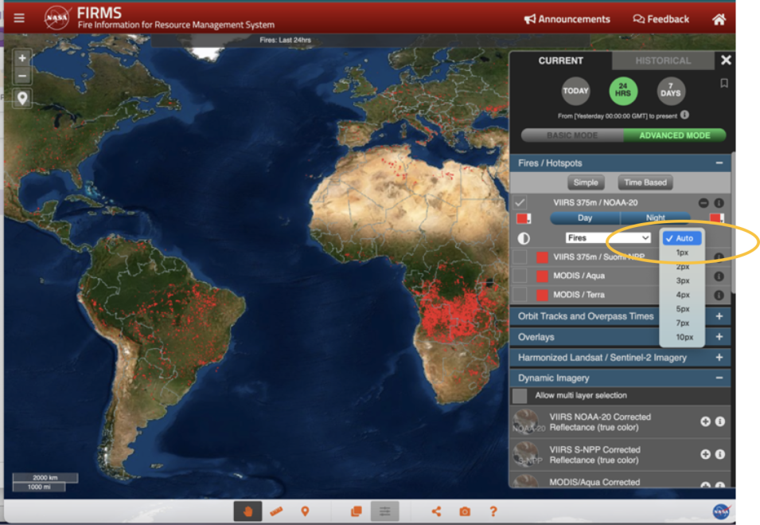The width and height of the screenshot is (760, 525).
Task: Toggle Night detections
Action: point(655,217)
